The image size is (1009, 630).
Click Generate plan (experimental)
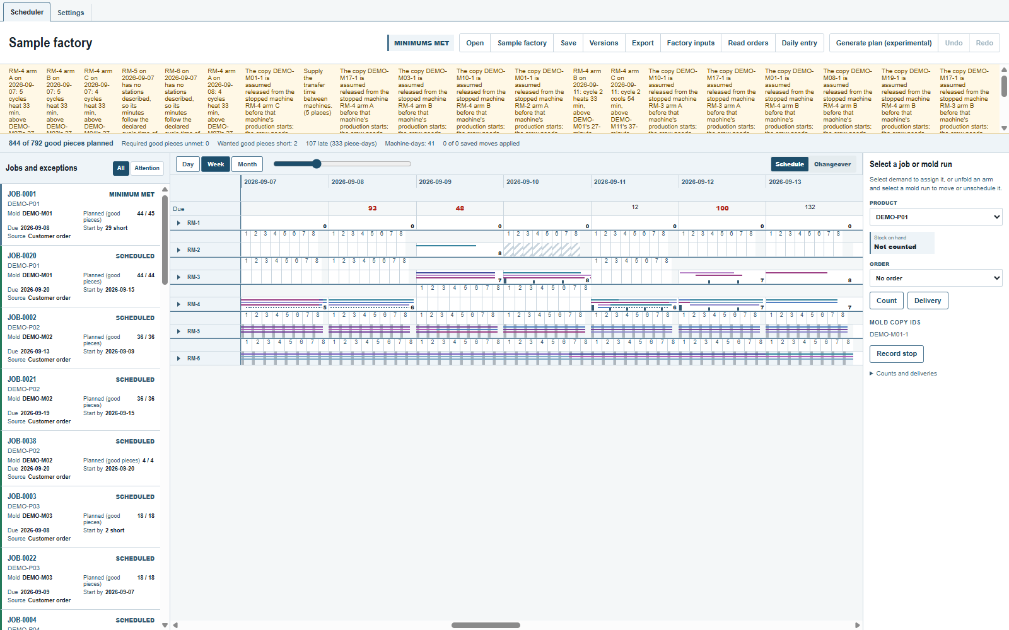[884, 43]
